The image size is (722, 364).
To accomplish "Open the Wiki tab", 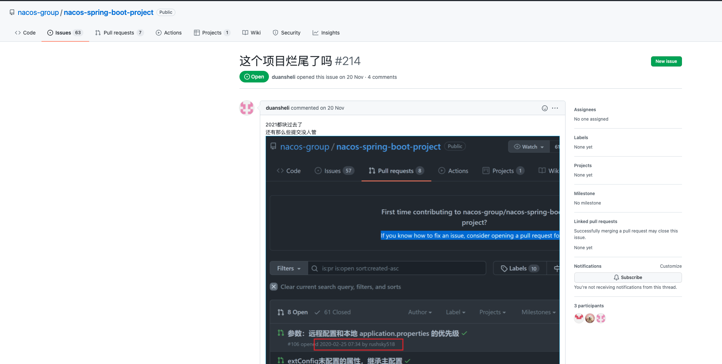I will [251, 33].
